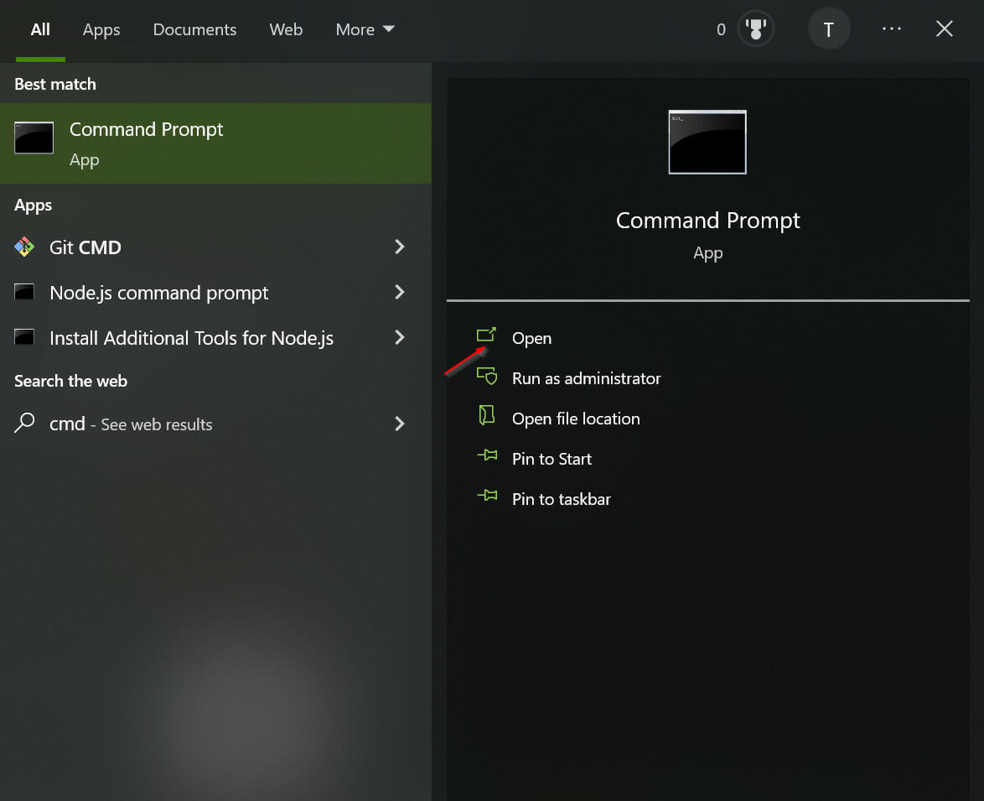Image resolution: width=984 pixels, height=801 pixels.
Task: Click the Command Prompt icon in Best match
Action: click(x=34, y=138)
